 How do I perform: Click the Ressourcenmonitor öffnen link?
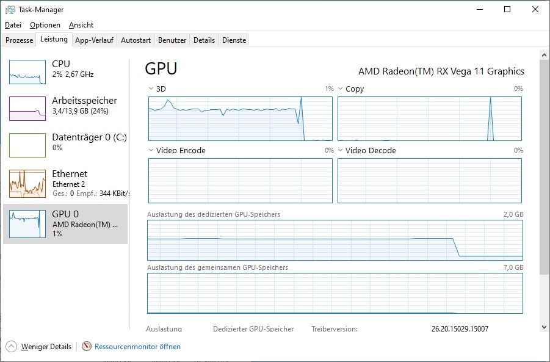point(137,347)
